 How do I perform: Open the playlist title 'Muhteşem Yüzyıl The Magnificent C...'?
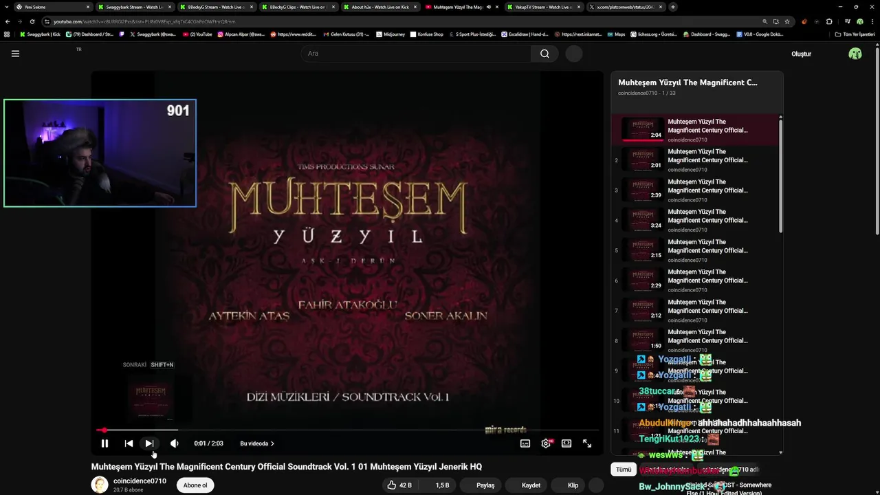(687, 82)
